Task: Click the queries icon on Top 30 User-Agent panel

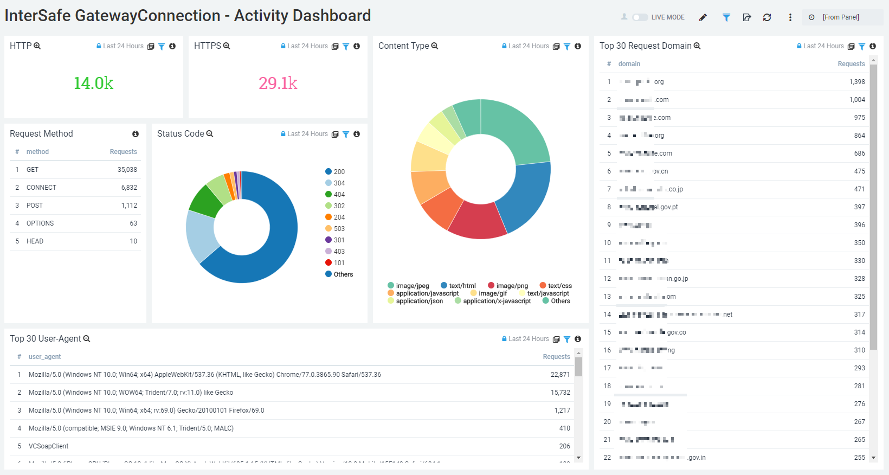Action: [x=556, y=339]
